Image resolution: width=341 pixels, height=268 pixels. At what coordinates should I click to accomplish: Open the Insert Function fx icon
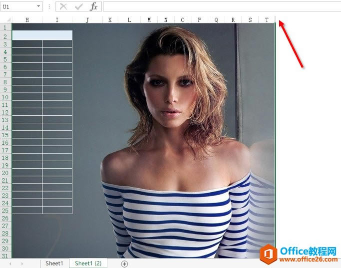pyautogui.click(x=93, y=6)
